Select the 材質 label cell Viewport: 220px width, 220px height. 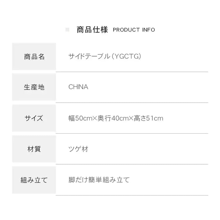[x=34, y=149]
